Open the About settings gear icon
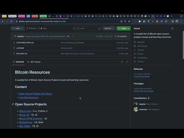 point(172,28)
